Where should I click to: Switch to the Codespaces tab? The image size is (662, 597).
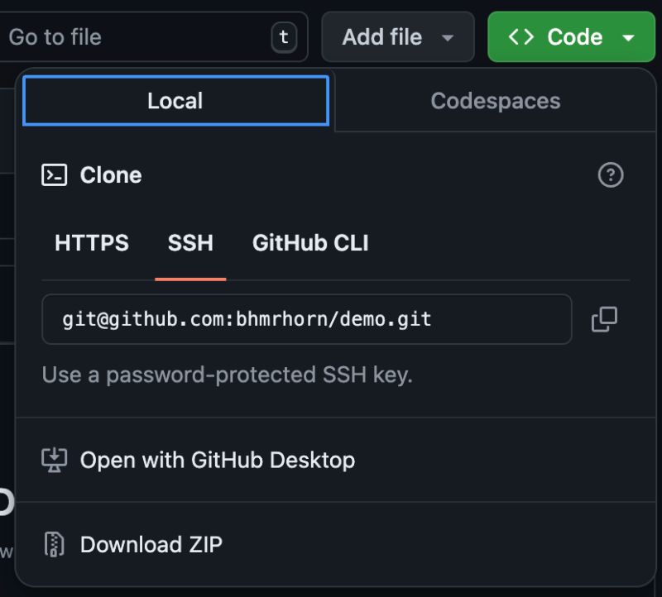tap(495, 101)
